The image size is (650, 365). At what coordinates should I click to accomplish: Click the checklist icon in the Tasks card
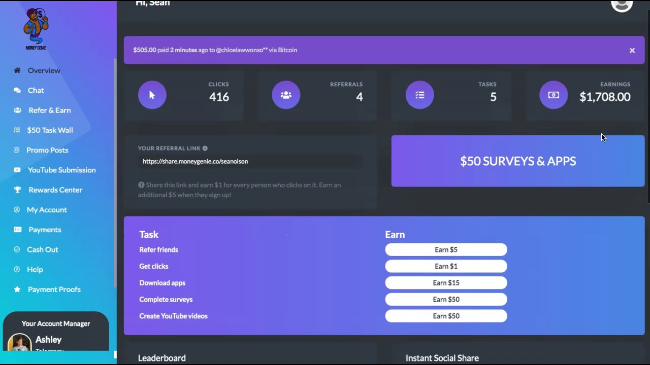pyautogui.click(x=420, y=95)
